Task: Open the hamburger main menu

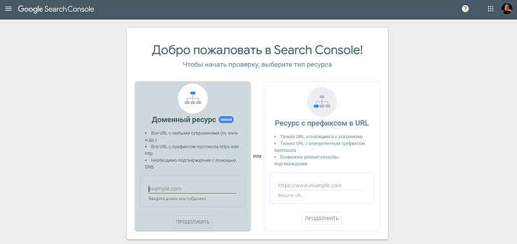Action: pyautogui.click(x=8, y=9)
